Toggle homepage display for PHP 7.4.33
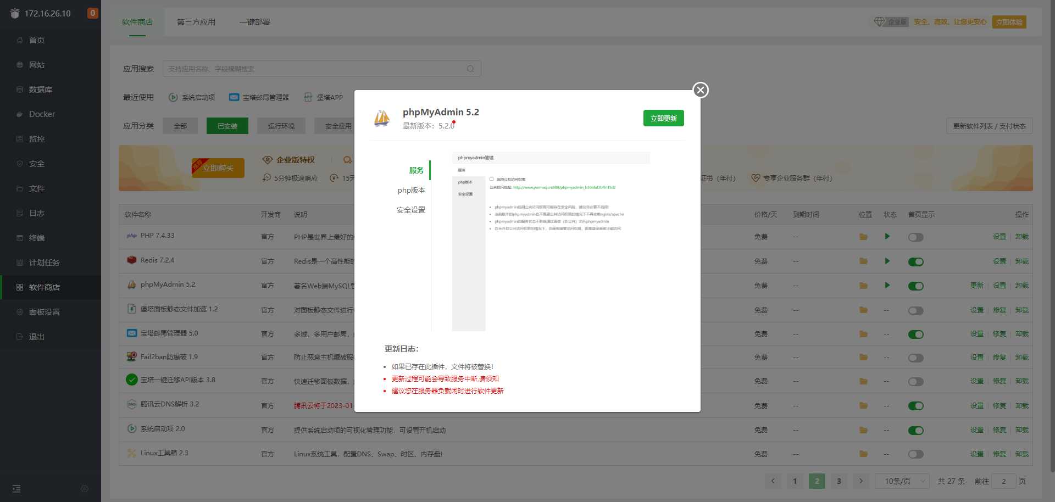 916,237
